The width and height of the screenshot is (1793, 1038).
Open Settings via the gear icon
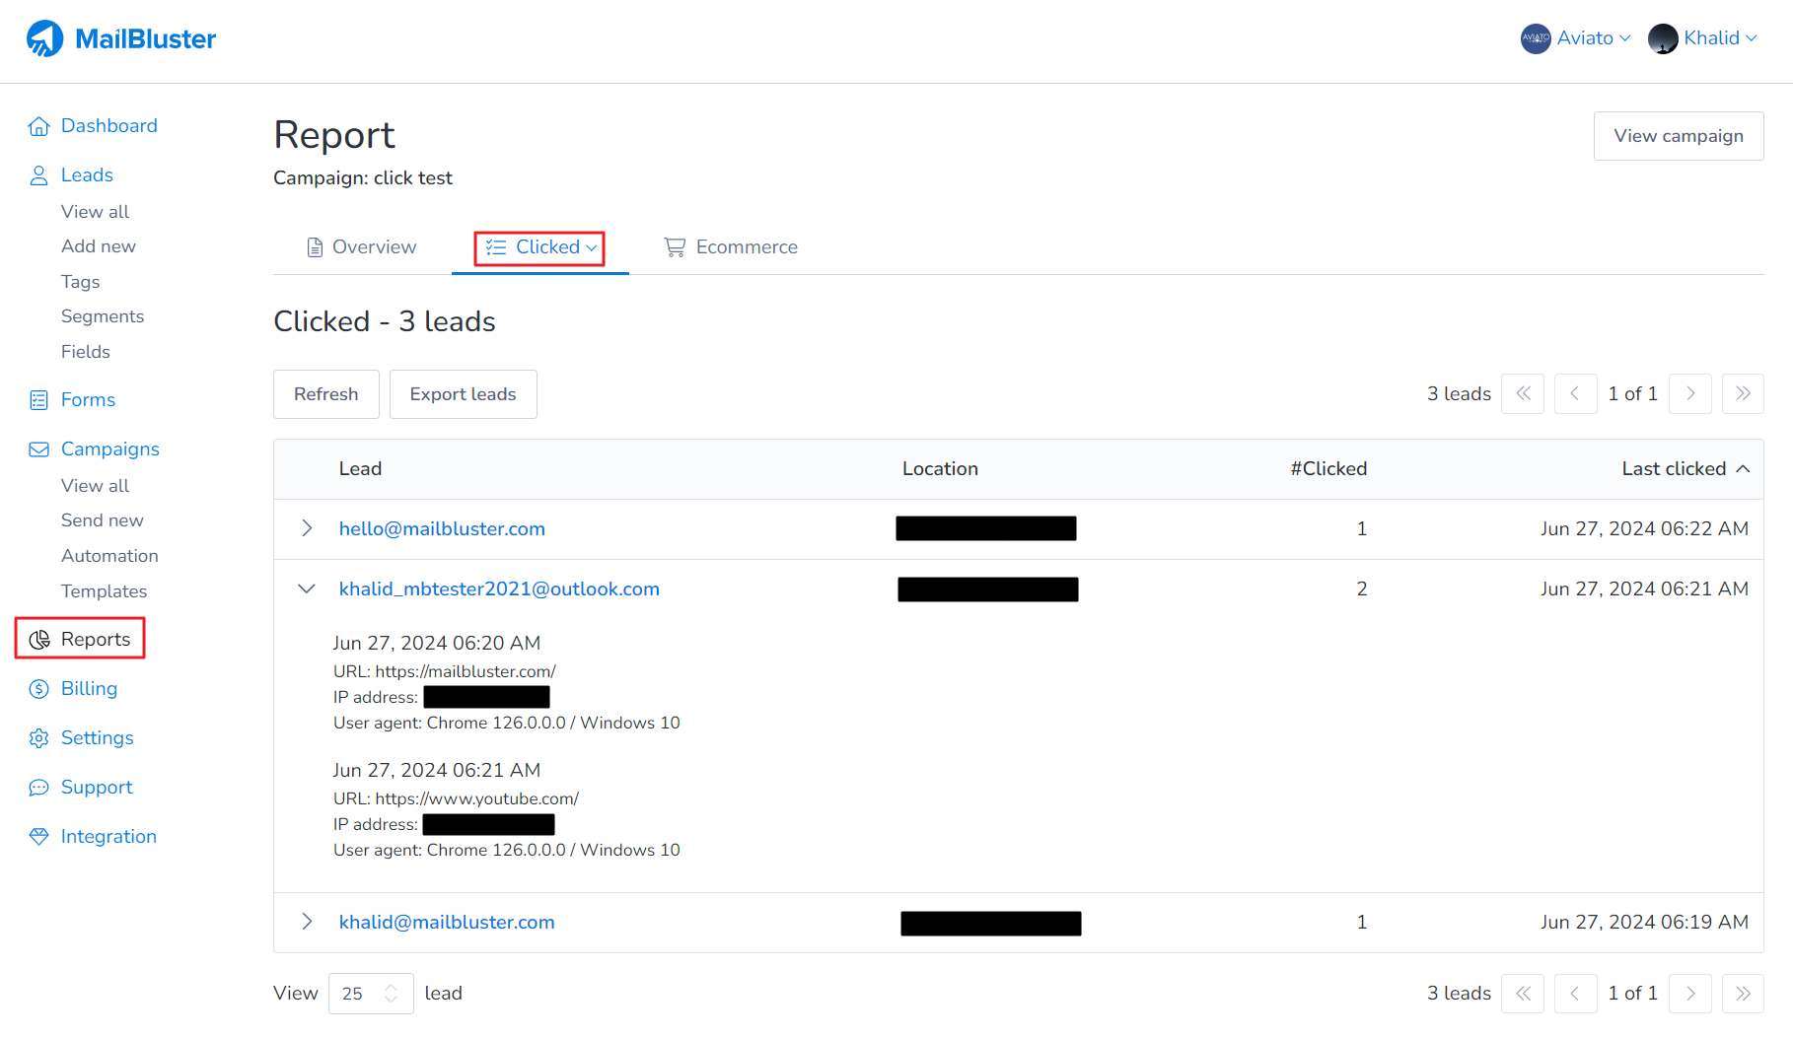pyautogui.click(x=38, y=738)
